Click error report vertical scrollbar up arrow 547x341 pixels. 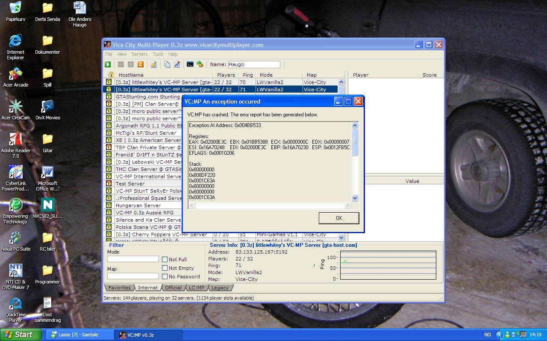pos(355,125)
